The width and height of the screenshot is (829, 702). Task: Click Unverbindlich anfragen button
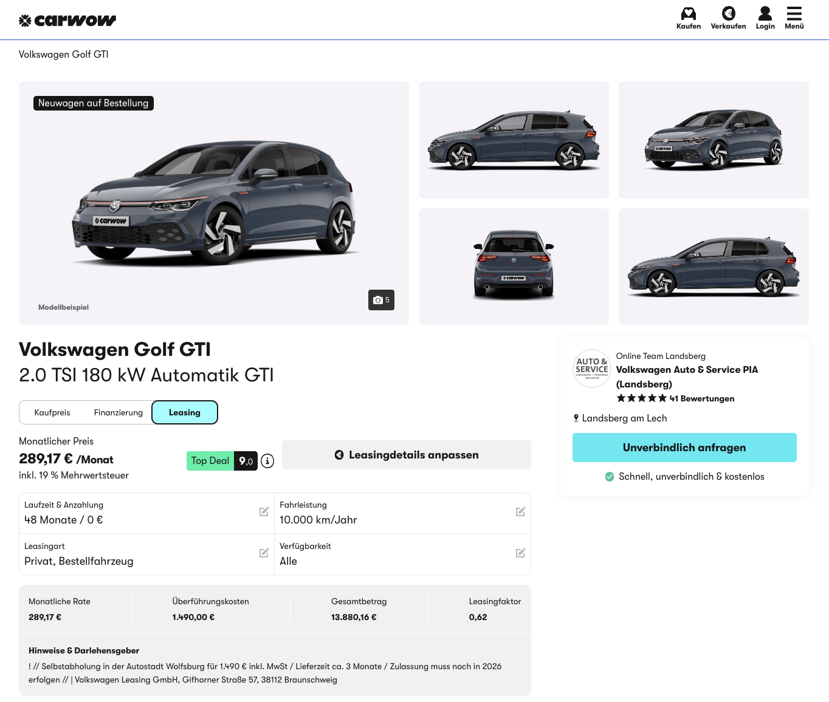click(684, 448)
